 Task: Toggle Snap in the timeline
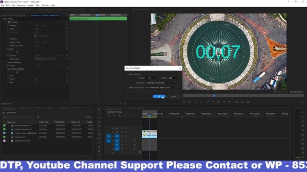coord(114,116)
